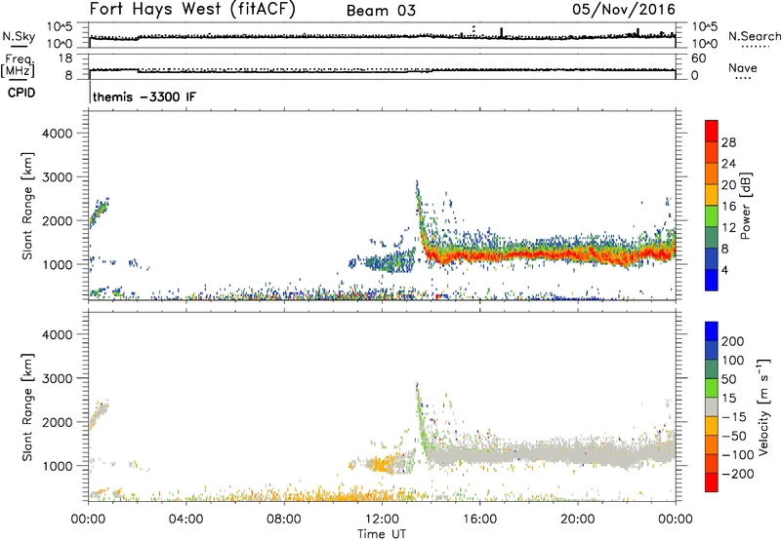Click the "Slant Range [km]" label of power panel
This screenshot has width=781, height=540.
click(x=27, y=206)
